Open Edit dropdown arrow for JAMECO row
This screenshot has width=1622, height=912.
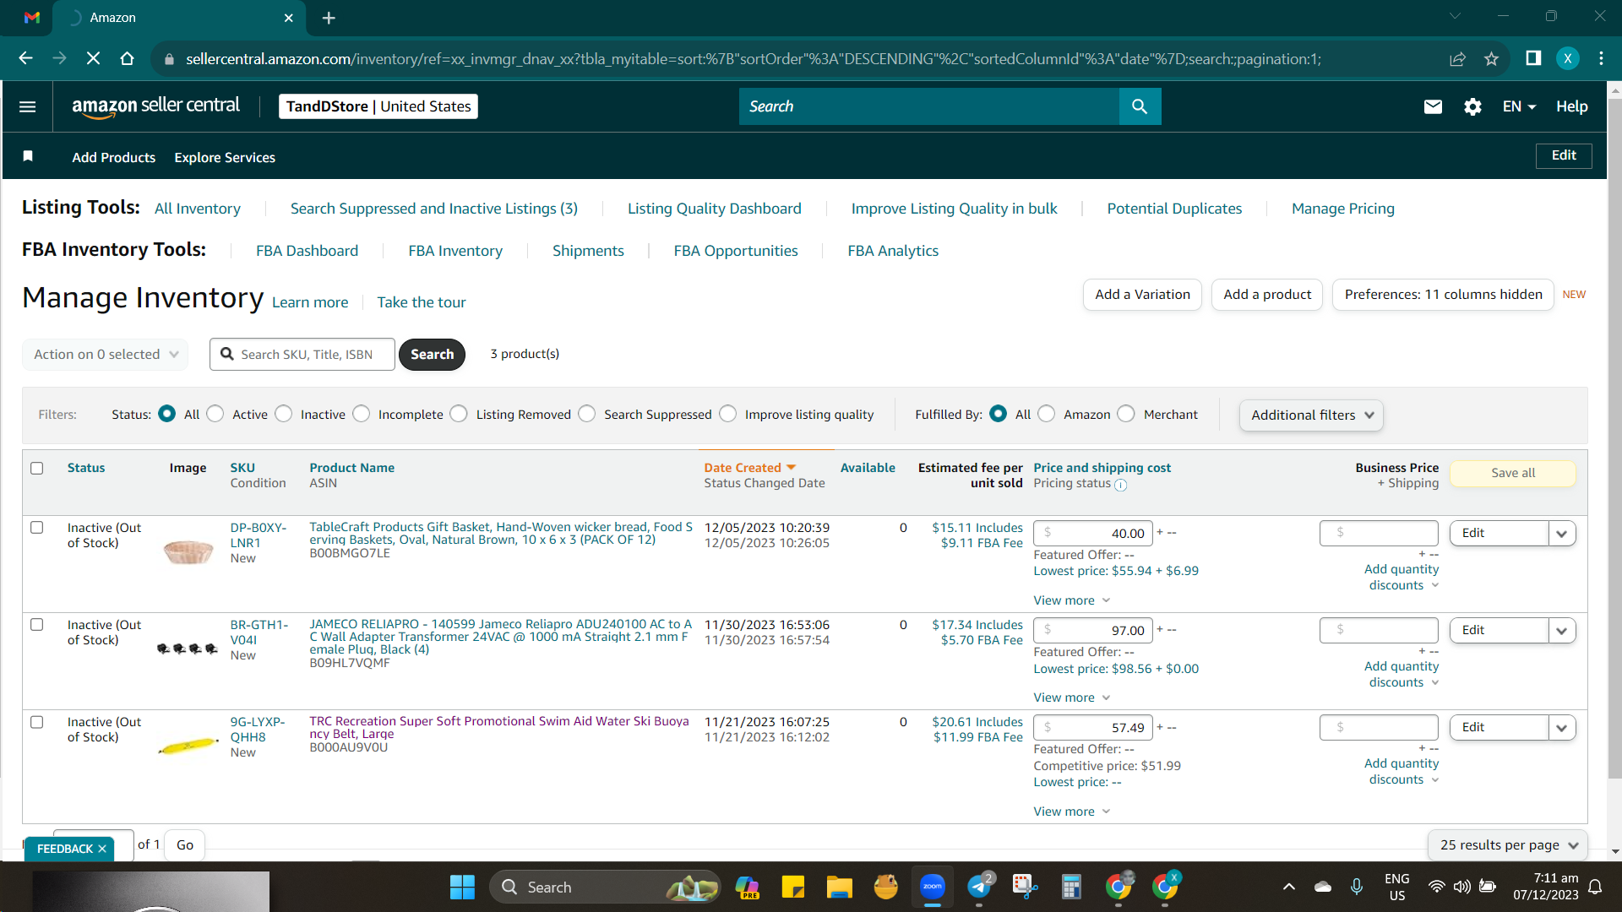(1562, 631)
